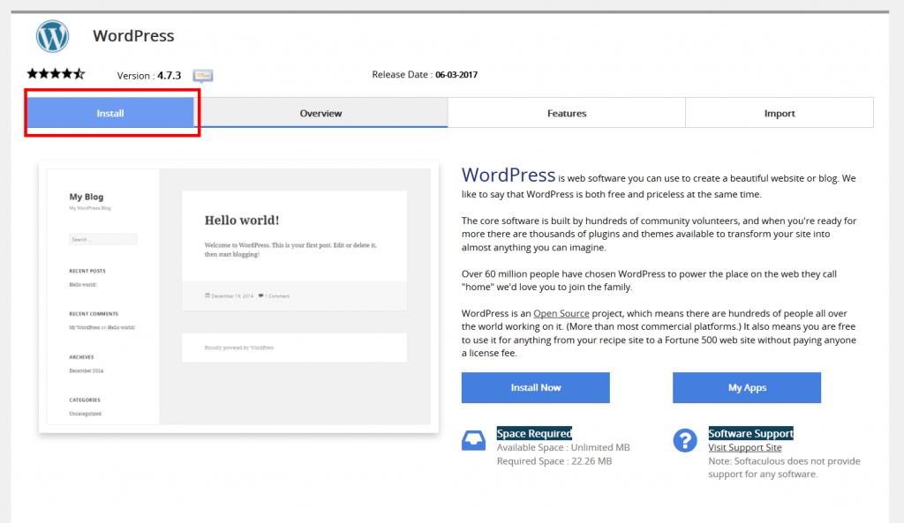
Task: Switch to the Overview tab
Action: pyautogui.click(x=320, y=113)
